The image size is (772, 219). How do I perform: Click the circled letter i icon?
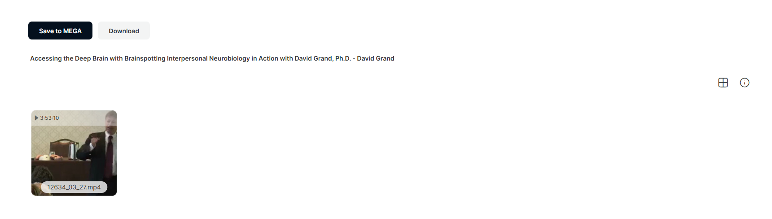[744, 83]
